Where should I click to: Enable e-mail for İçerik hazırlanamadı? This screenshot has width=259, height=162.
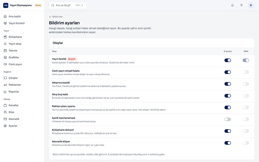point(228,119)
